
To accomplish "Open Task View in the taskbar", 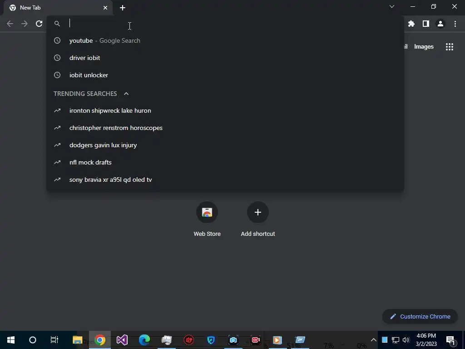I will tap(54, 340).
